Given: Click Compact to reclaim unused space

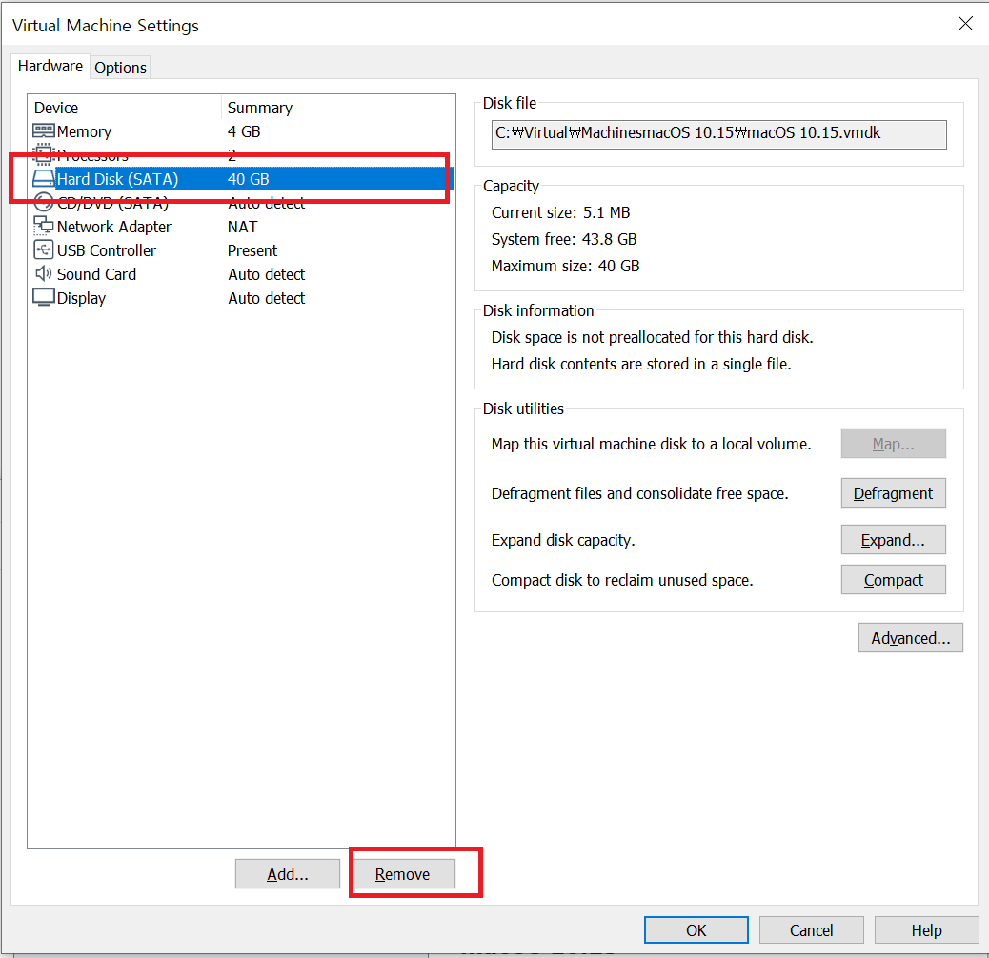Looking at the screenshot, I should (893, 580).
